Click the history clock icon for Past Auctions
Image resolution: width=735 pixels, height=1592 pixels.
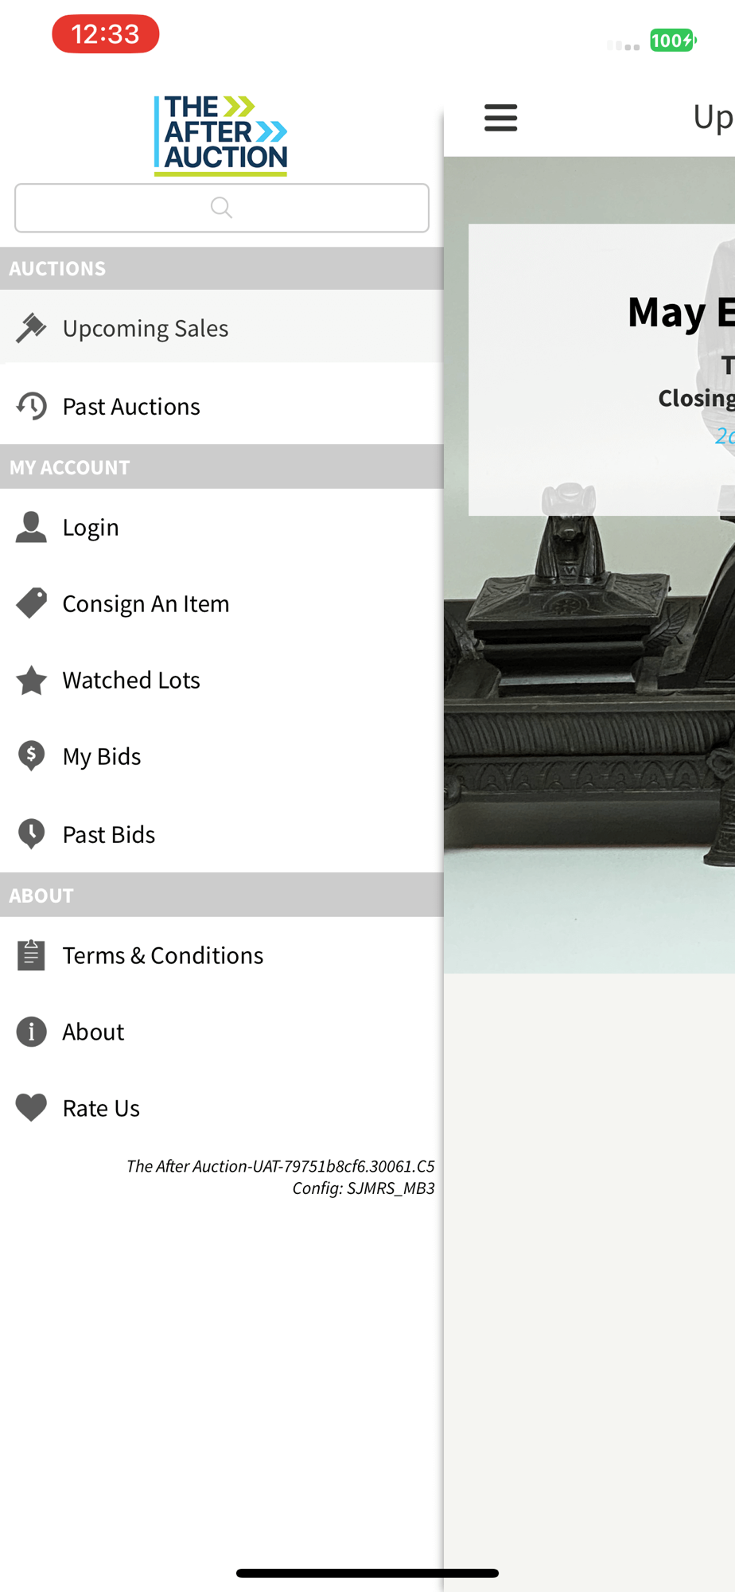click(x=31, y=406)
